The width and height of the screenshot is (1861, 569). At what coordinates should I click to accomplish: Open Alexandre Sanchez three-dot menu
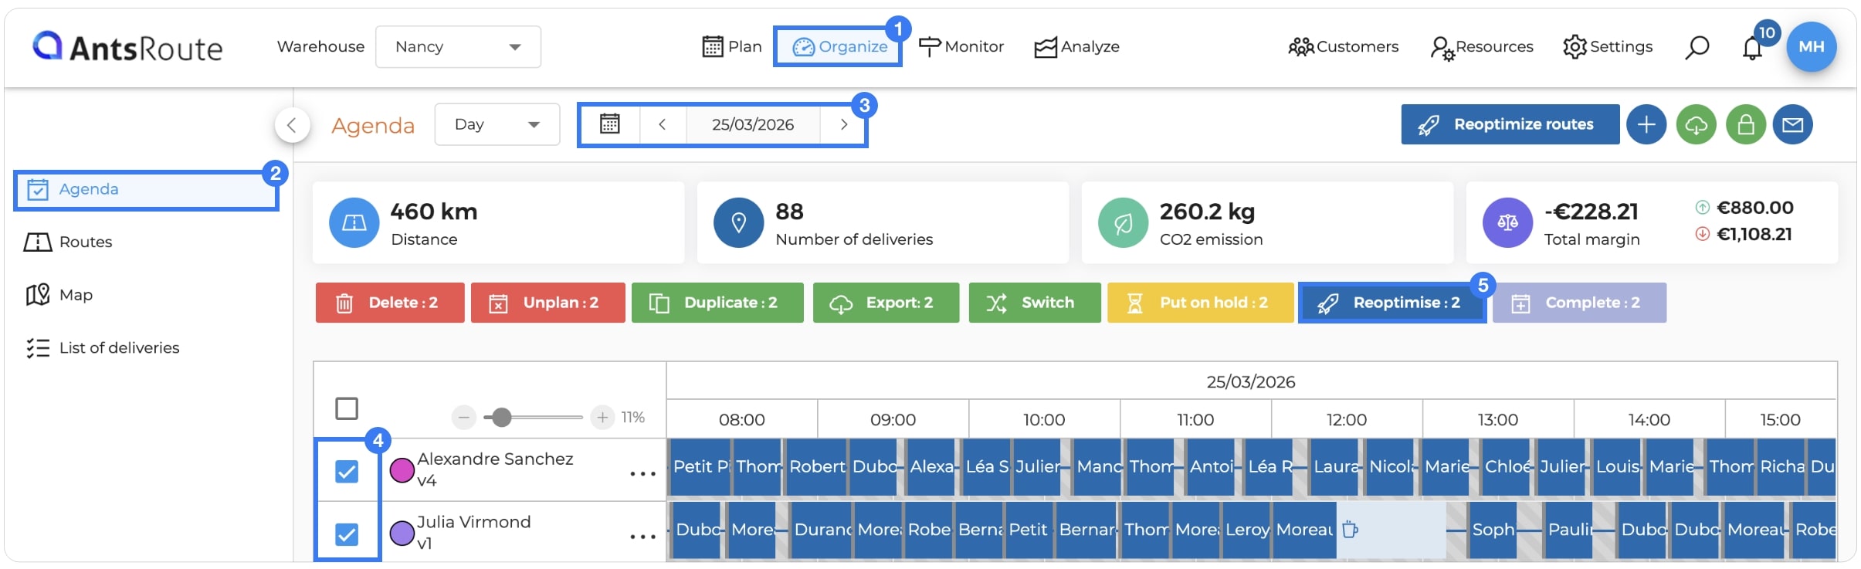[642, 473]
